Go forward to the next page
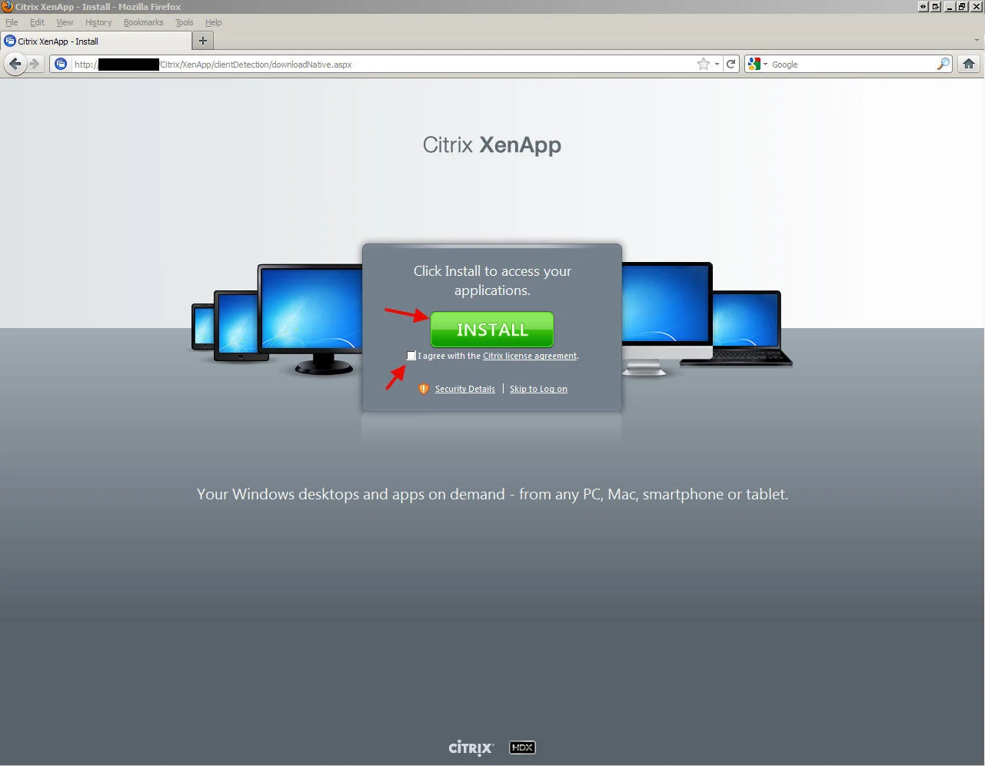Image resolution: width=985 pixels, height=766 pixels. [35, 64]
